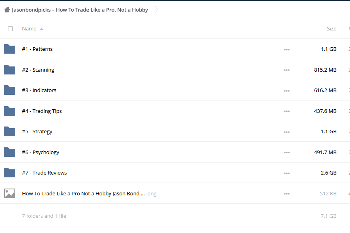
Task: Go to the home folder icon
Action: pyautogui.click(x=7, y=10)
